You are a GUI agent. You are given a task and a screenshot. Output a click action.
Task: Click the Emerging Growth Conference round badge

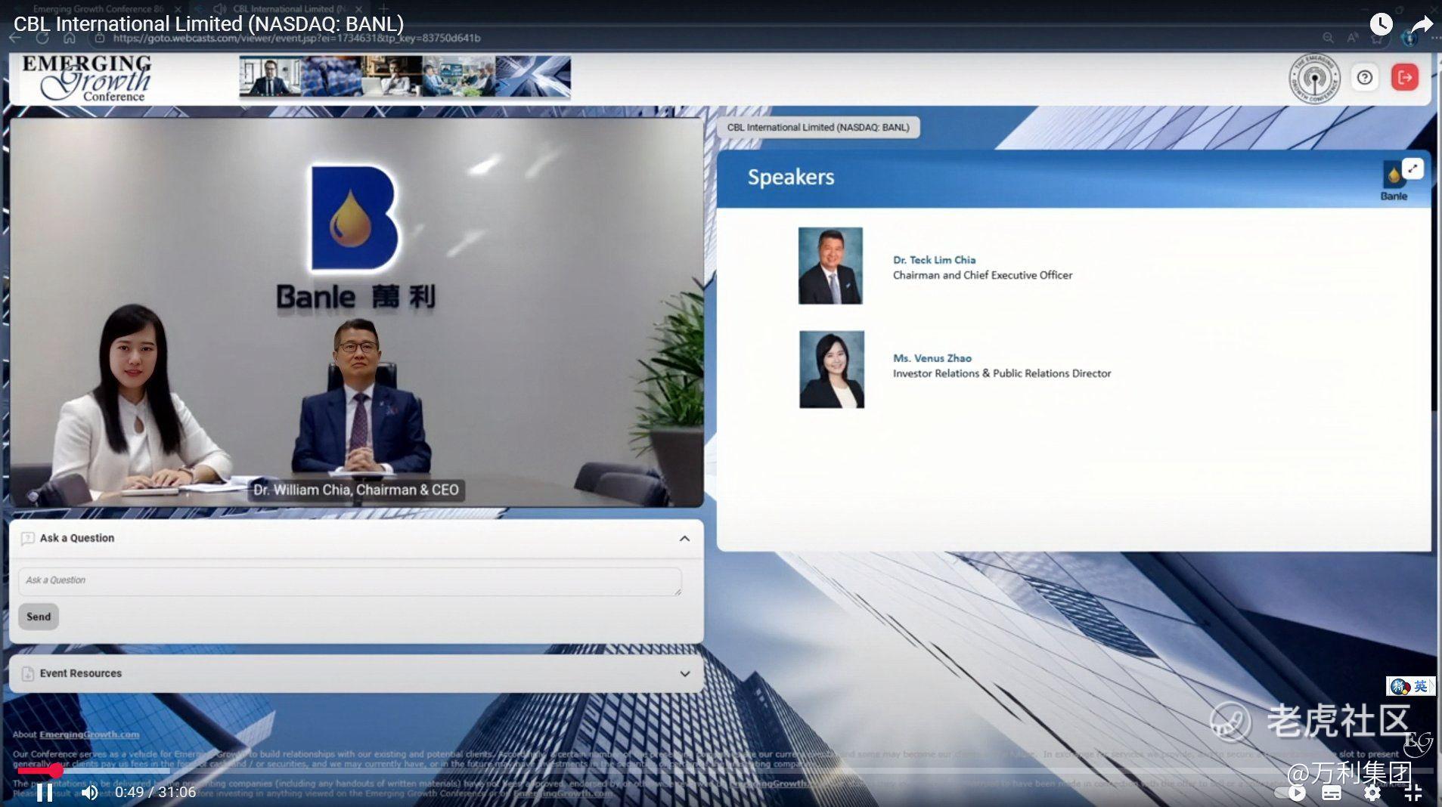[1314, 78]
